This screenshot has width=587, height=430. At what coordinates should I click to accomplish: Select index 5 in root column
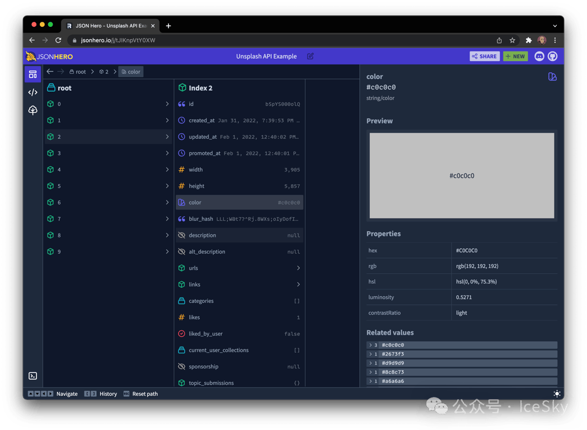pos(109,186)
